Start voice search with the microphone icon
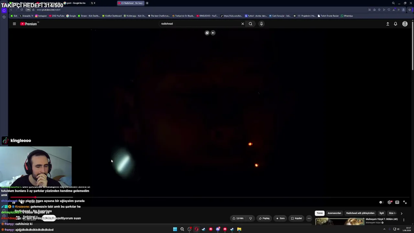Viewport: 414px width, 233px height. coord(261,24)
